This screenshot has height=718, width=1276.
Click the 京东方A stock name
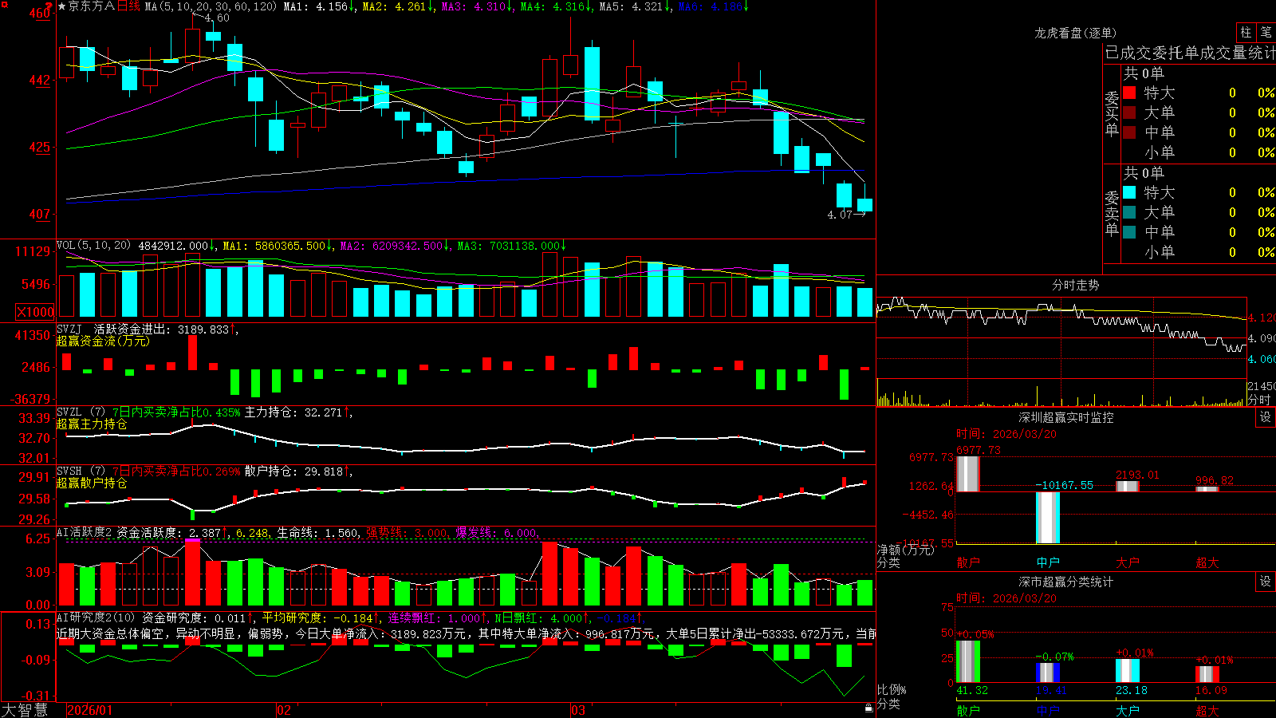(x=92, y=6)
